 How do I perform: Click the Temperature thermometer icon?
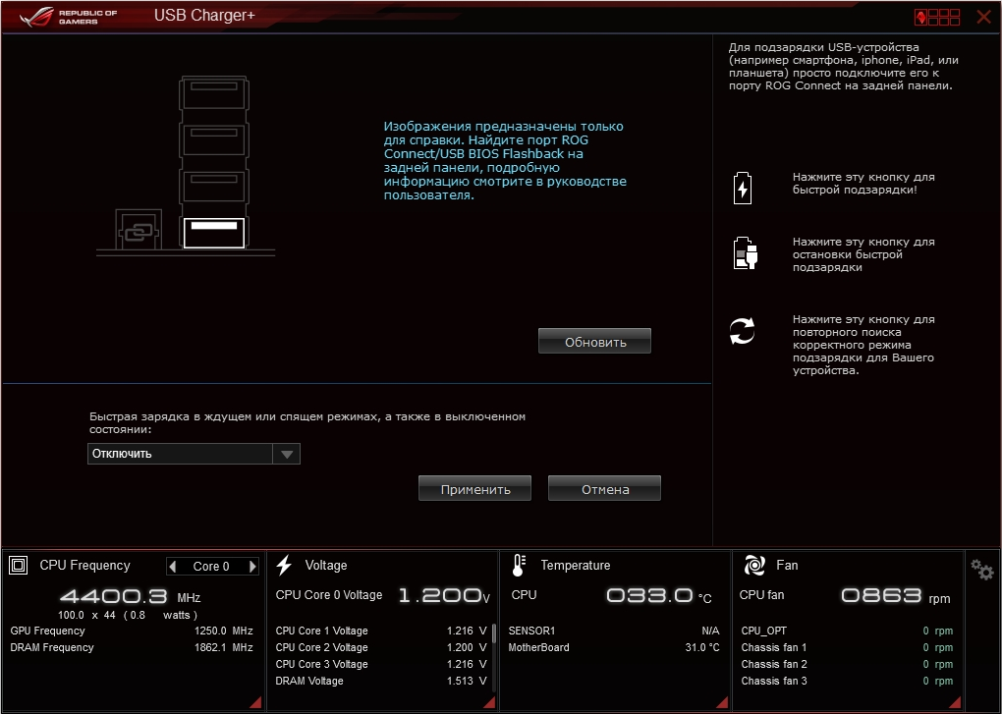[x=519, y=565]
